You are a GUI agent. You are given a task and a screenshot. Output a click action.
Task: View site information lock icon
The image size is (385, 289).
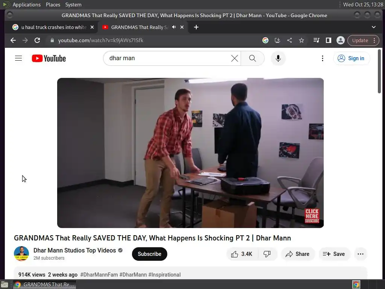click(52, 40)
